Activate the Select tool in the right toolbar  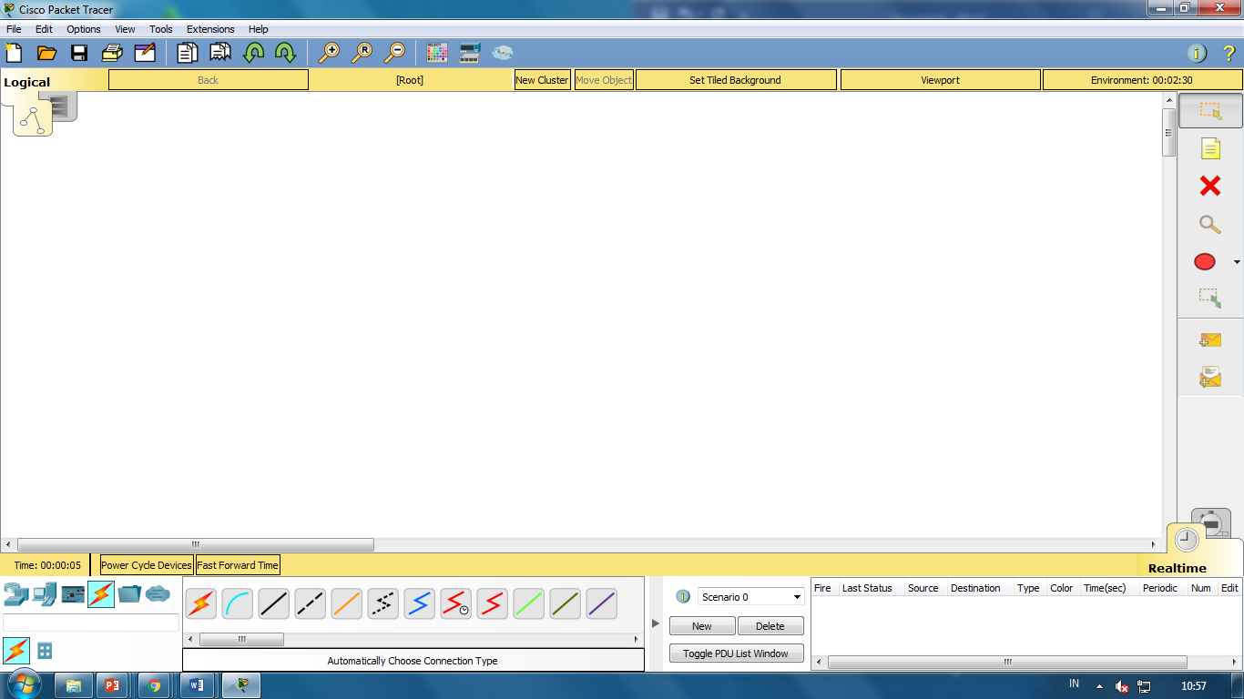coord(1210,111)
